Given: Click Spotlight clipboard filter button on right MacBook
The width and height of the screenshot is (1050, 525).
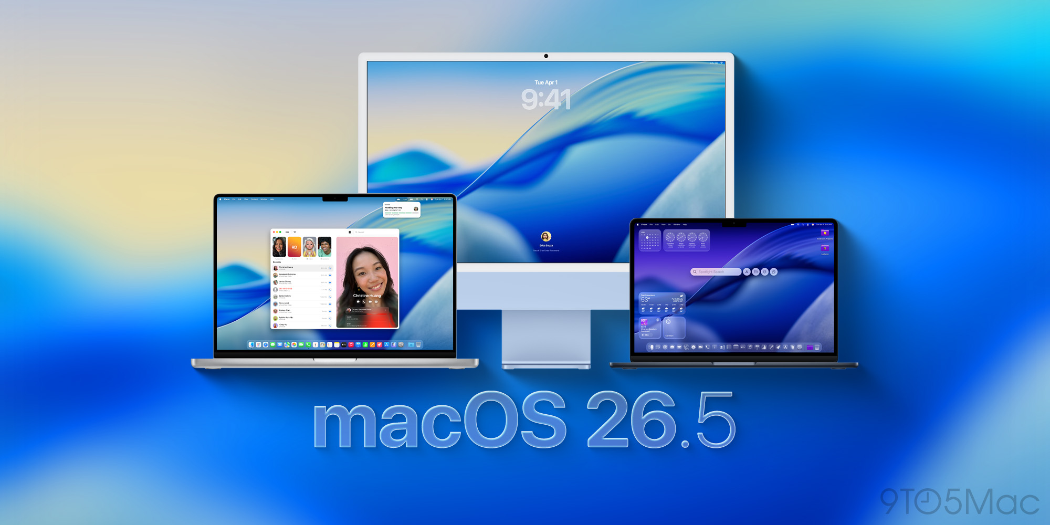Looking at the screenshot, I should (774, 272).
